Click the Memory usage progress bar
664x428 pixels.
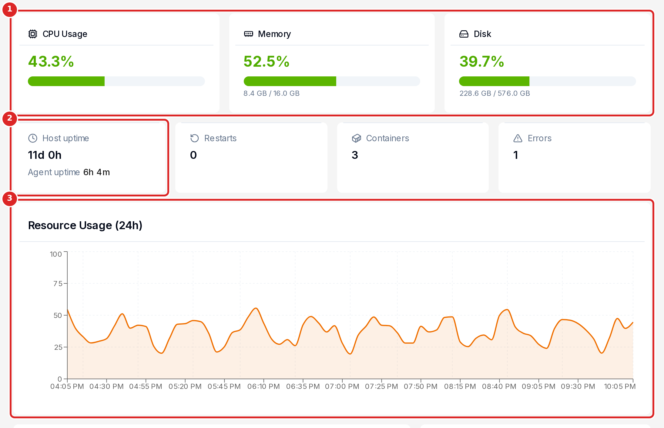pyautogui.click(x=332, y=81)
